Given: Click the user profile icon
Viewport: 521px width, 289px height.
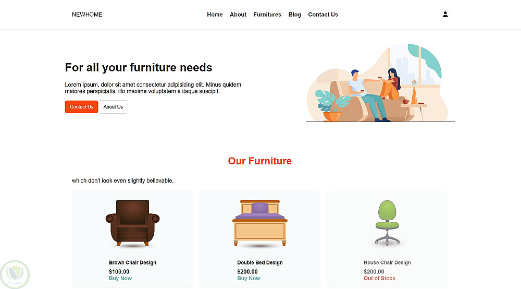Looking at the screenshot, I should click(445, 14).
